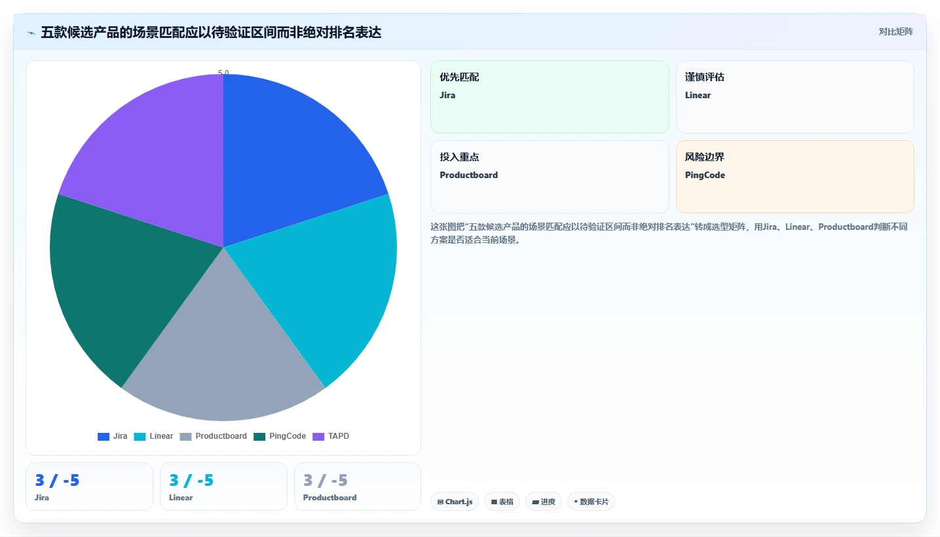940x537 pixels.
Task: Toggle the Productboard legend swatch
Action: tap(186, 436)
